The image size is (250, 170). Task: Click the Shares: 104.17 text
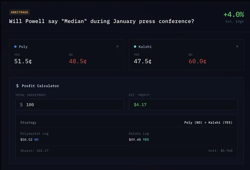coord(35,151)
